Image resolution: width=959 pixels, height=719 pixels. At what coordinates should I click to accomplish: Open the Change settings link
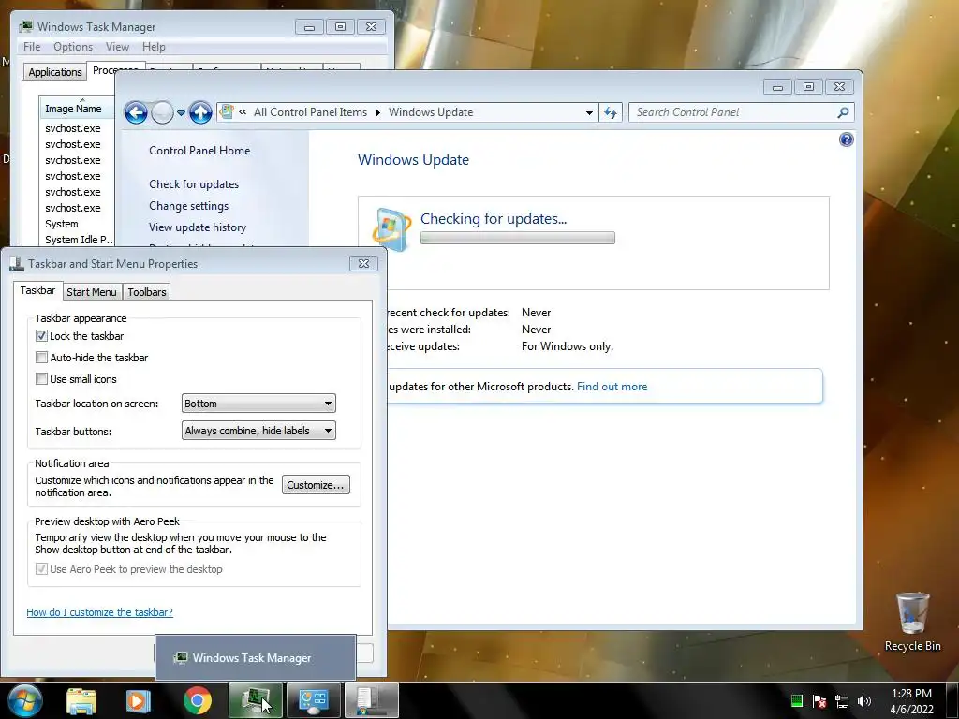coord(188,205)
